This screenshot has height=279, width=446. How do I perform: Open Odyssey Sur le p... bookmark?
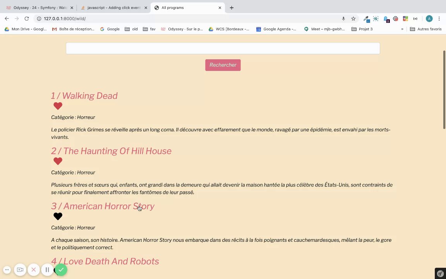[182, 29]
